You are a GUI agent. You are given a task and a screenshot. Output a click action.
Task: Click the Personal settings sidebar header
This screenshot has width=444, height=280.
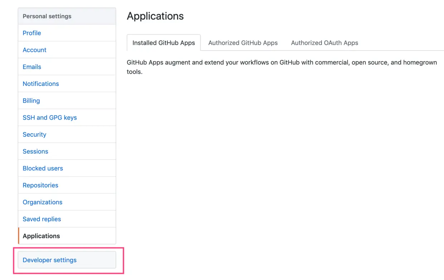(x=47, y=16)
